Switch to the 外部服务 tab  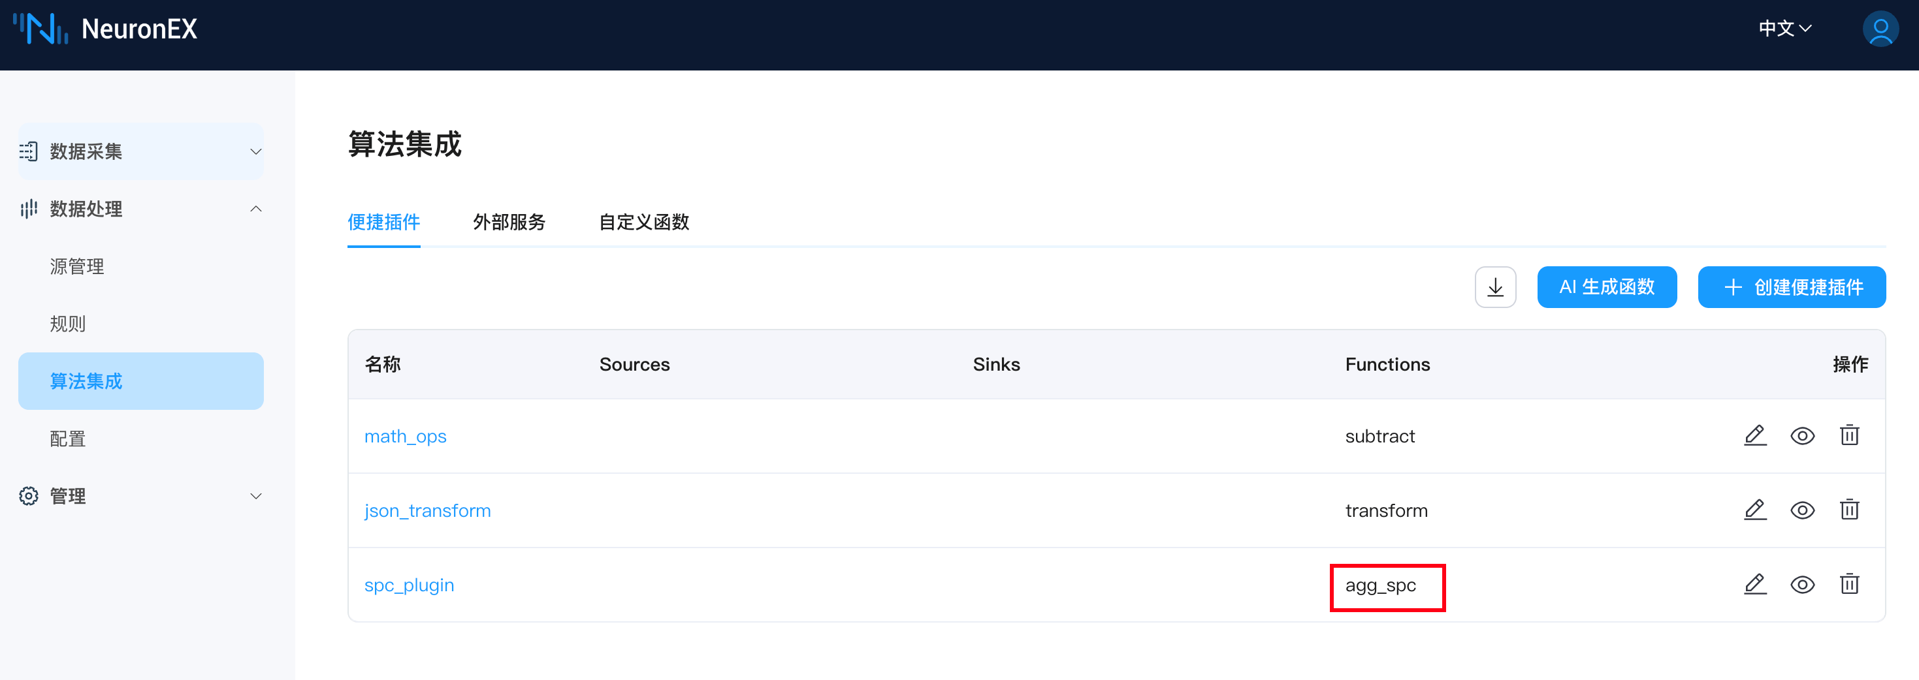click(509, 222)
